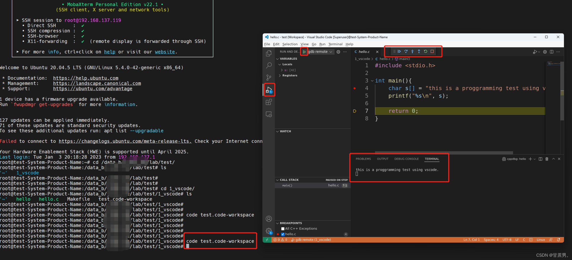
Task: Kill the terminal with trash icon
Action: tap(547, 159)
